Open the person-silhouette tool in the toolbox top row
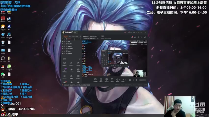This screenshot has width=209, height=117. tap(71, 64)
